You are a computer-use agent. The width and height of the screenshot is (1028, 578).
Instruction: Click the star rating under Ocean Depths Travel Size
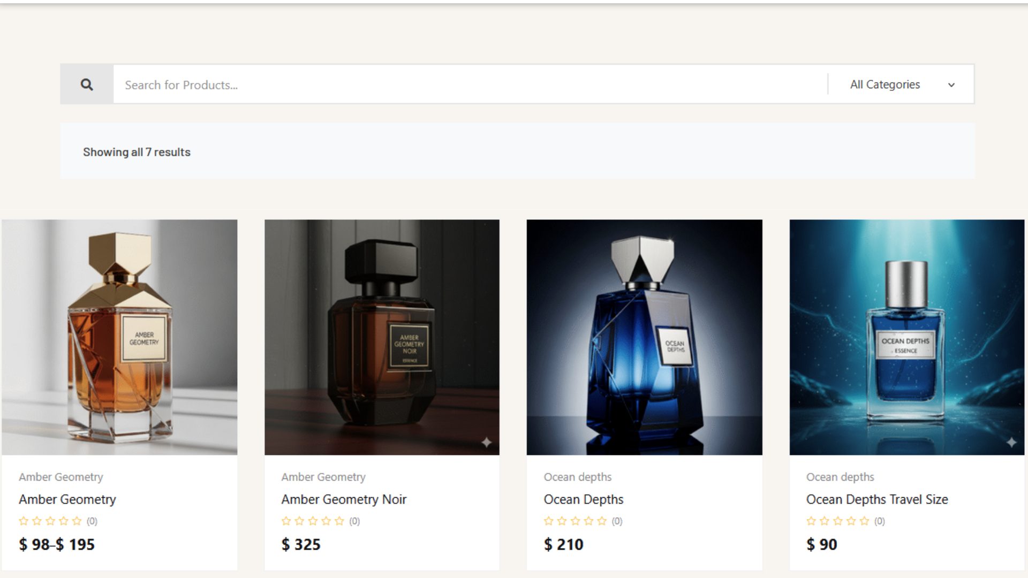(837, 521)
